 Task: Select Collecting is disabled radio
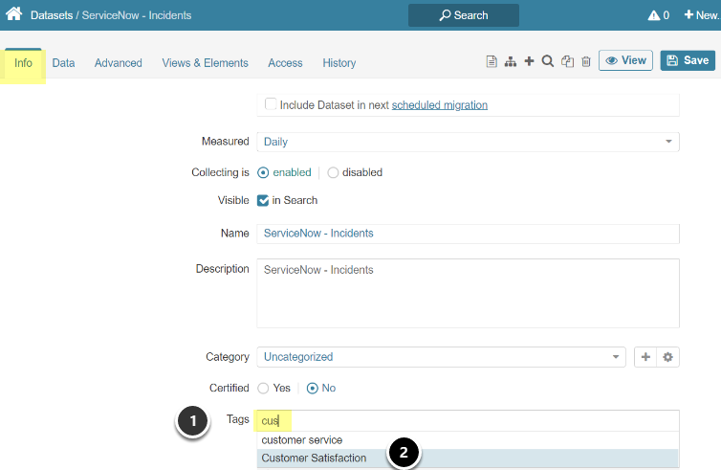pos(333,172)
